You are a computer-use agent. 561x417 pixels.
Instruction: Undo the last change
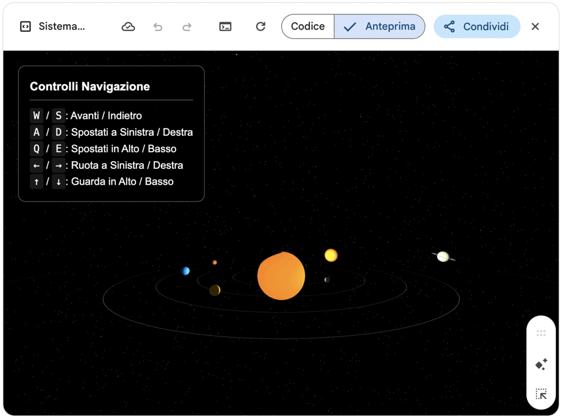(x=158, y=27)
